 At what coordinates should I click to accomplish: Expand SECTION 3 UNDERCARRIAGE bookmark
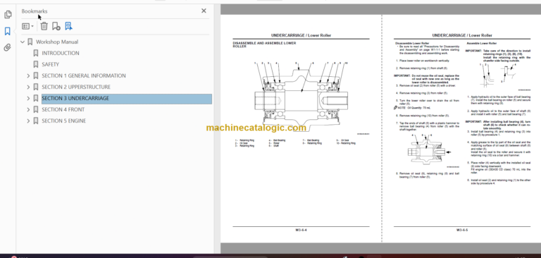point(28,99)
